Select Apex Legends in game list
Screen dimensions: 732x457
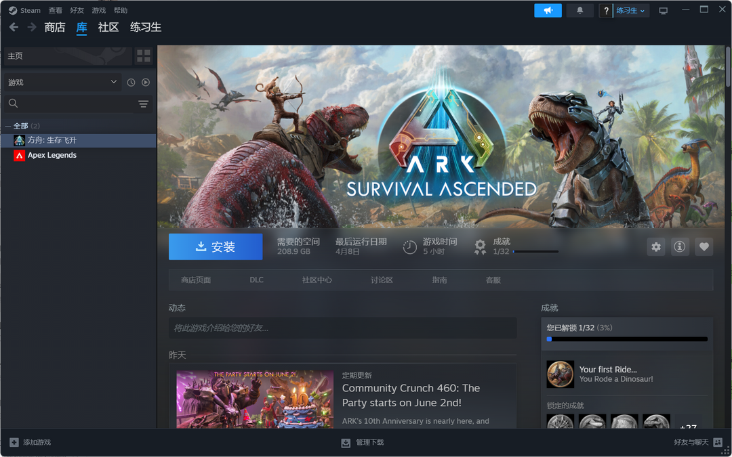[x=79, y=155]
